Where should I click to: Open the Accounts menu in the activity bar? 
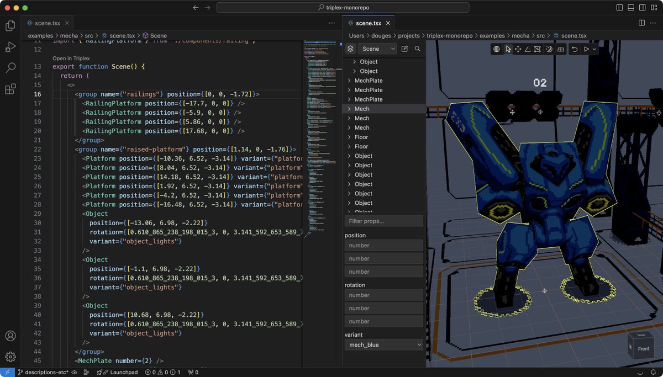10,336
